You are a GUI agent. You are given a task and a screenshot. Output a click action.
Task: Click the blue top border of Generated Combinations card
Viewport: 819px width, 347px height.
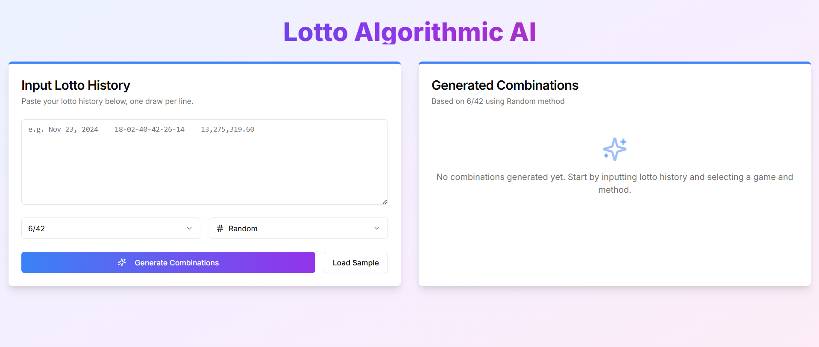[x=614, y=63]
